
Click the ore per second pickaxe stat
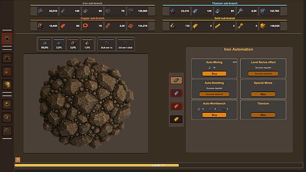[107, 44]
